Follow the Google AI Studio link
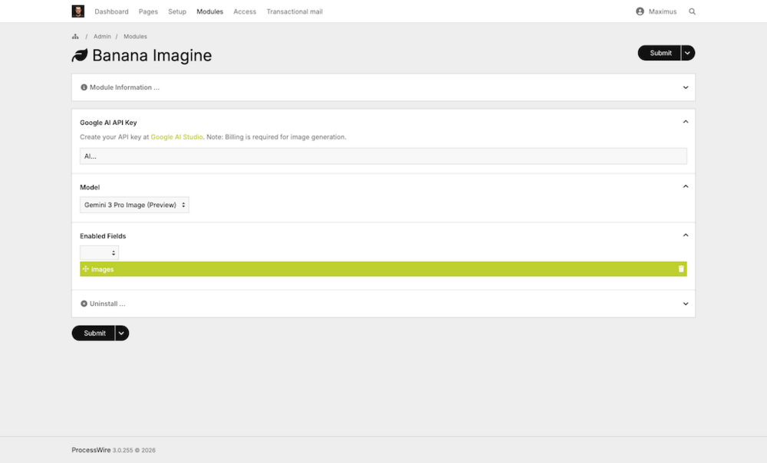The image size is (767, 463). pyautogui.click(x=176, y=137)
